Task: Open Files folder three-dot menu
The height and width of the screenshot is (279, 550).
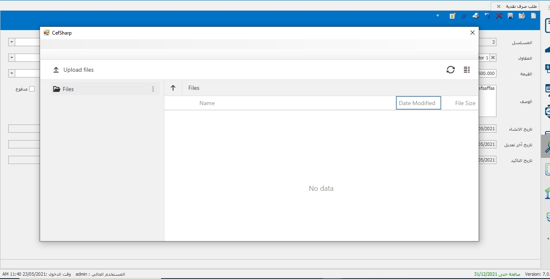Action: [153, 89]
